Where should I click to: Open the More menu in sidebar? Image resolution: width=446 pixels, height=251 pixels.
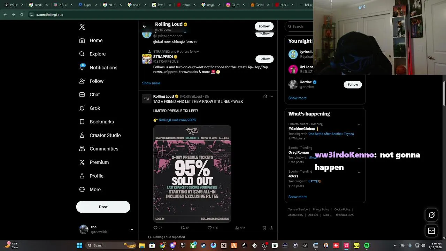(x=90, y=189)
